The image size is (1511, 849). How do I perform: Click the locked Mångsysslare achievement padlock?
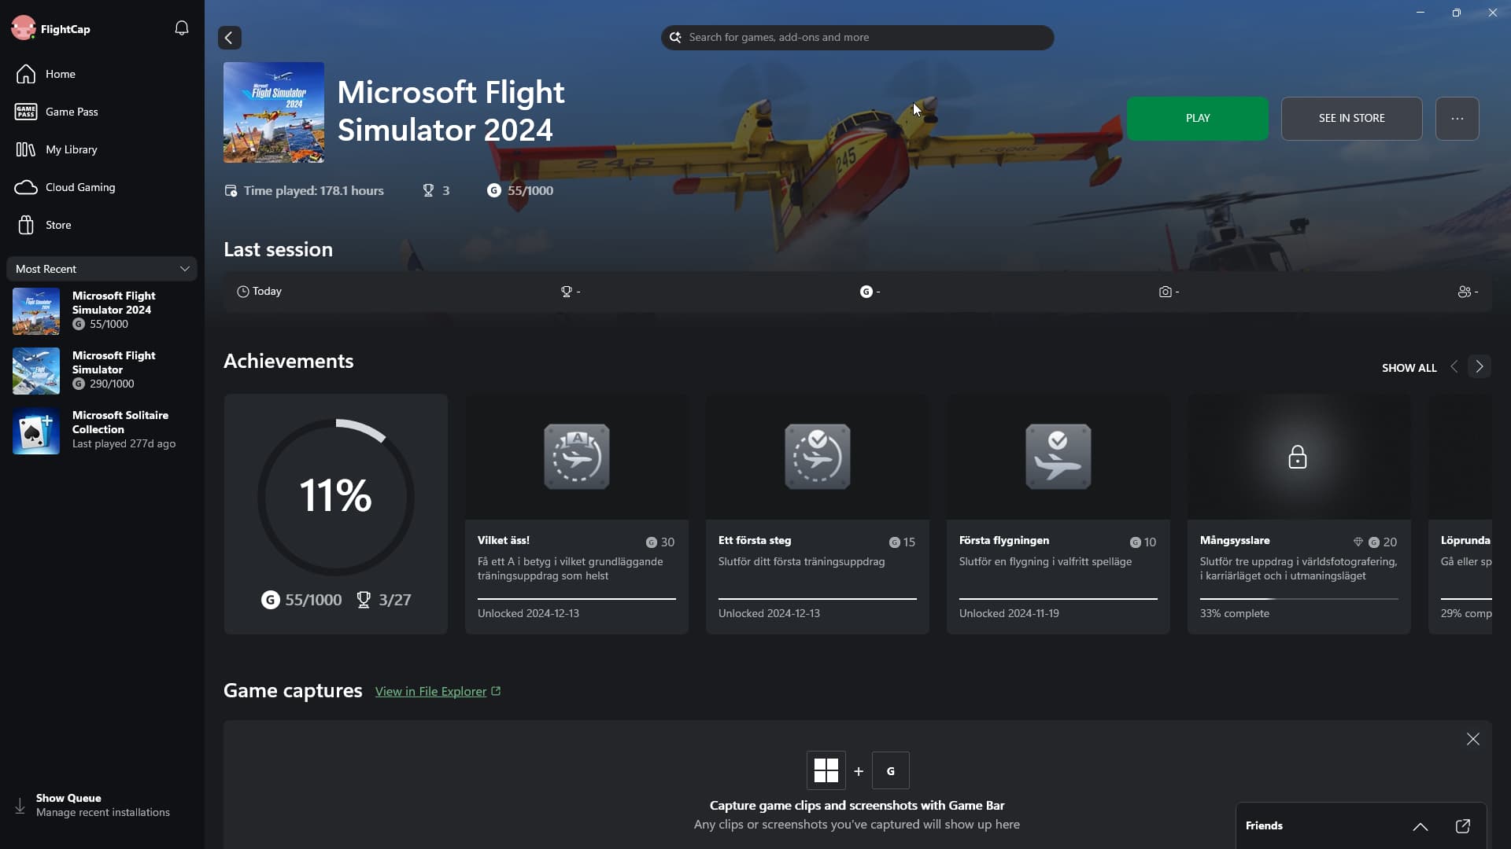click(1298, 457)
